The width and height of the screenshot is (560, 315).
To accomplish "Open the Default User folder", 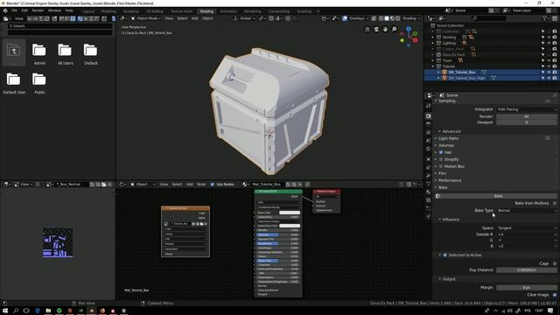I will (x=14, y=80).
